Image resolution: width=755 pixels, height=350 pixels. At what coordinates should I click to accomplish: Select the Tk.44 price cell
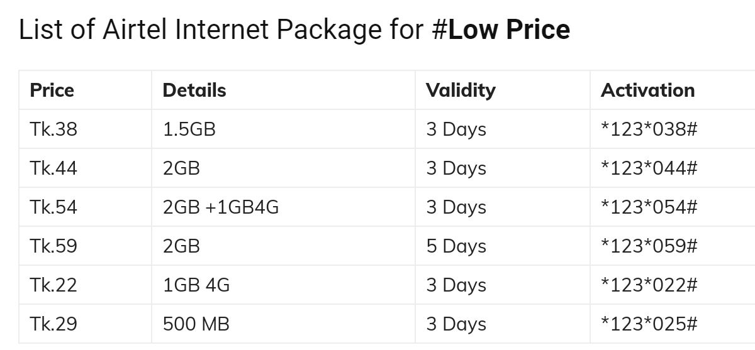point(53,168)
